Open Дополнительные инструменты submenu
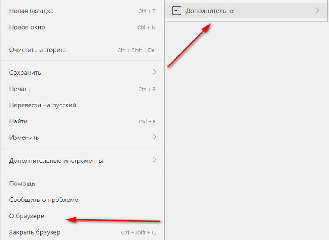329x240 pixels. [83, 160]
